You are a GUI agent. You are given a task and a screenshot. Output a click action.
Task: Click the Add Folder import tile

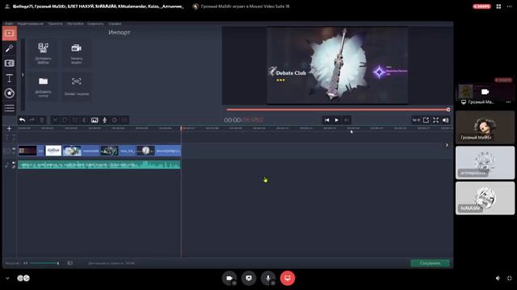pos(43,86)
